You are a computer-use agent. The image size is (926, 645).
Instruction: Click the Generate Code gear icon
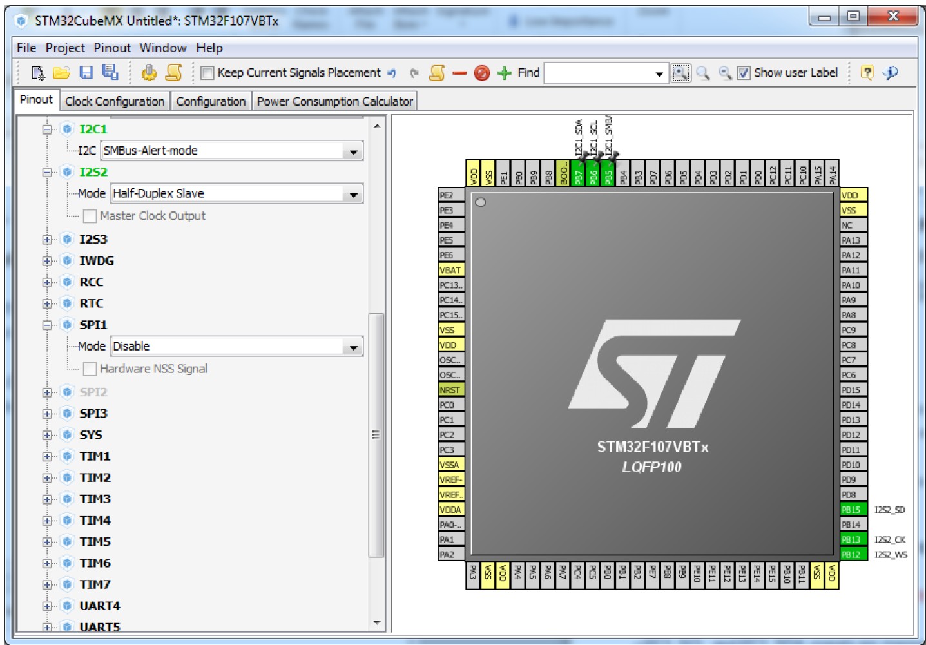pos(149,73)
